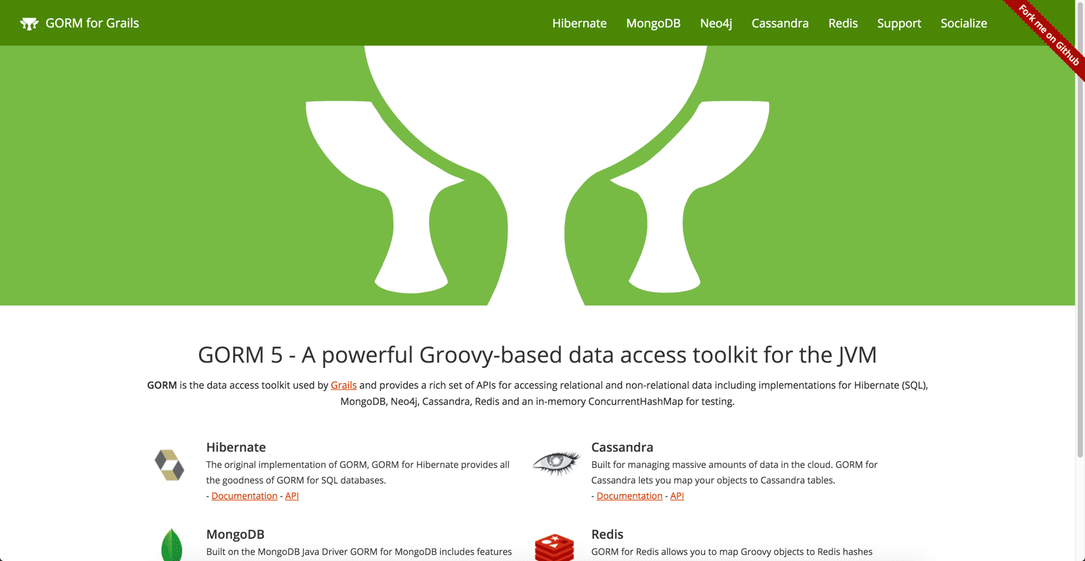Open the Support navbar menu
1085x561 pixels.
898,23
